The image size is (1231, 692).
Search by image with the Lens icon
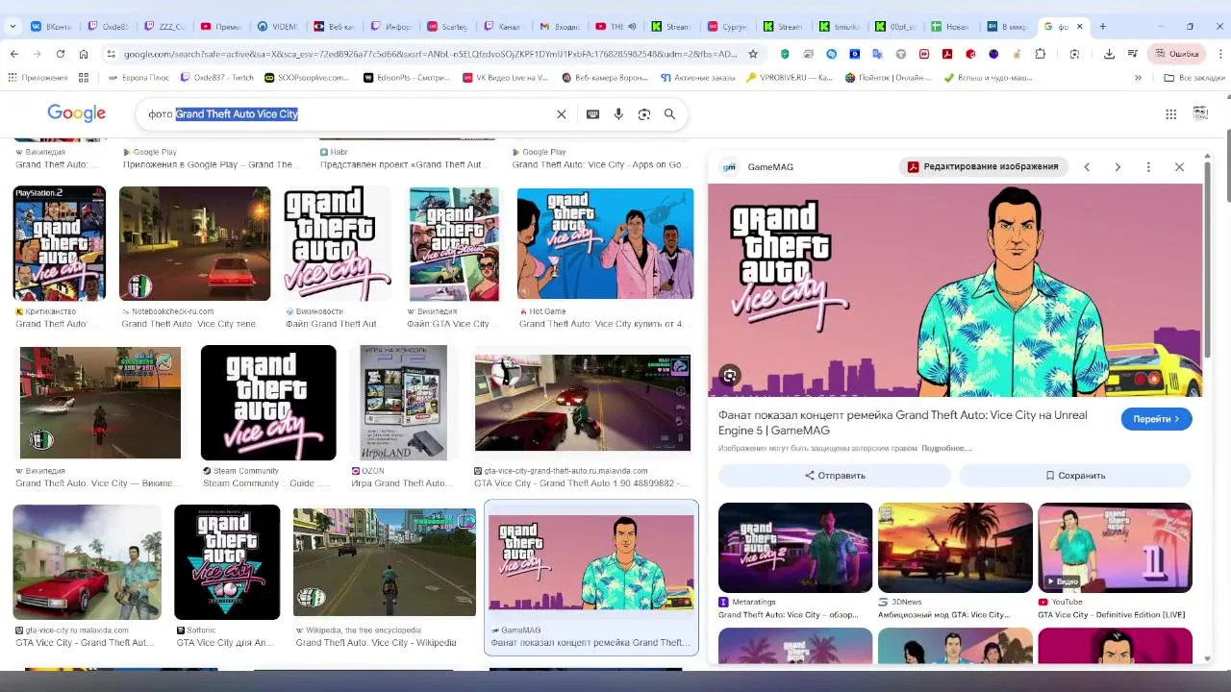point(644,114)
